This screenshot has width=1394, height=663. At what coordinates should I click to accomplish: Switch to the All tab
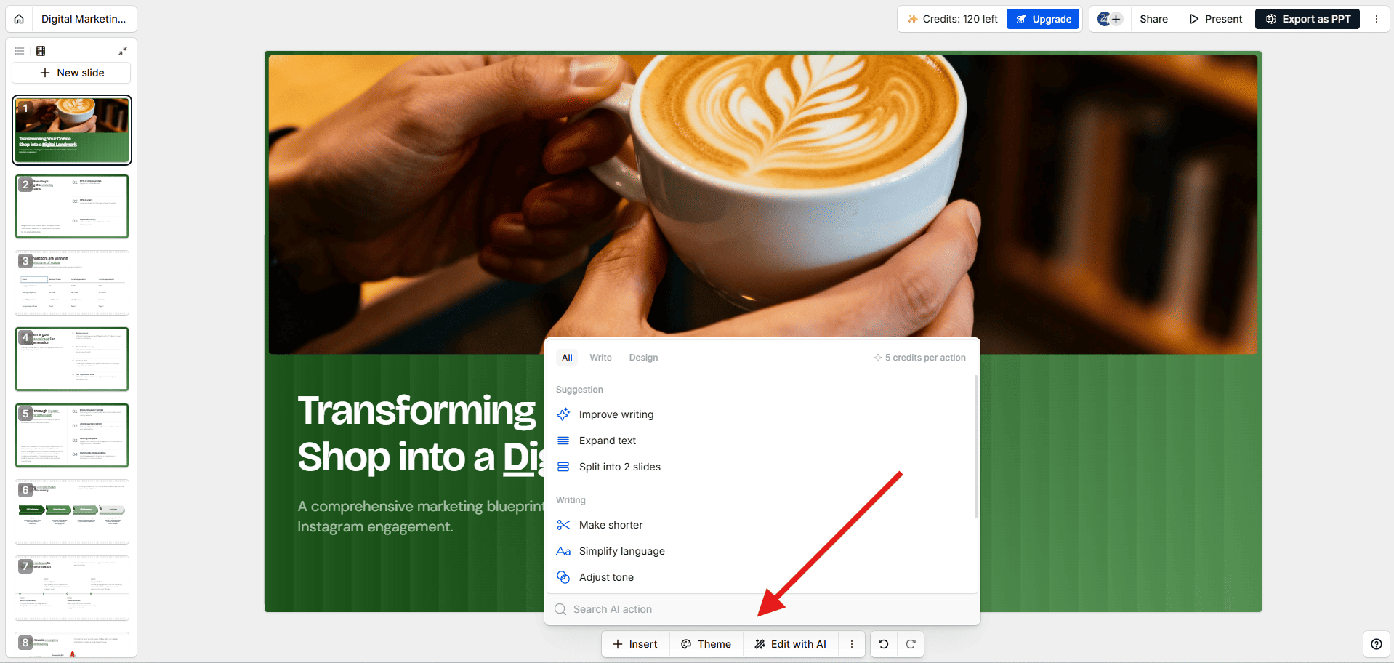(567, 358)
